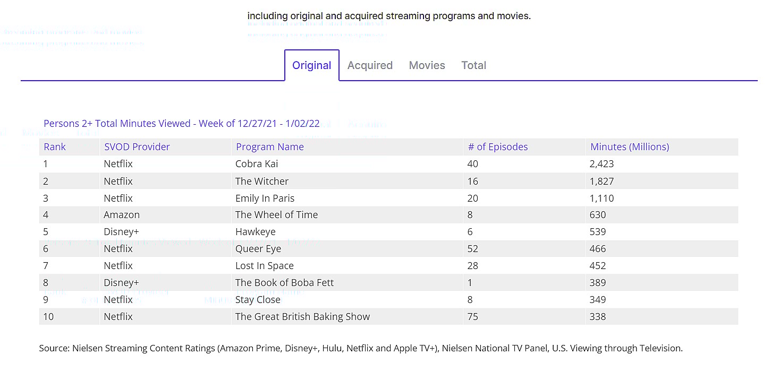
Task: Click The Book of Boba Fett entry
Action: point(284,283)
